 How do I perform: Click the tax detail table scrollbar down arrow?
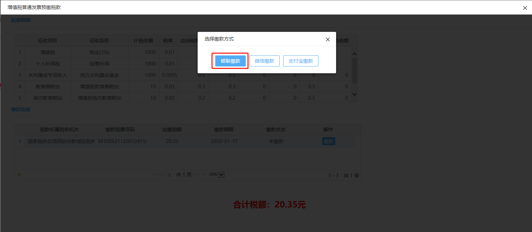tap(354, 94)
